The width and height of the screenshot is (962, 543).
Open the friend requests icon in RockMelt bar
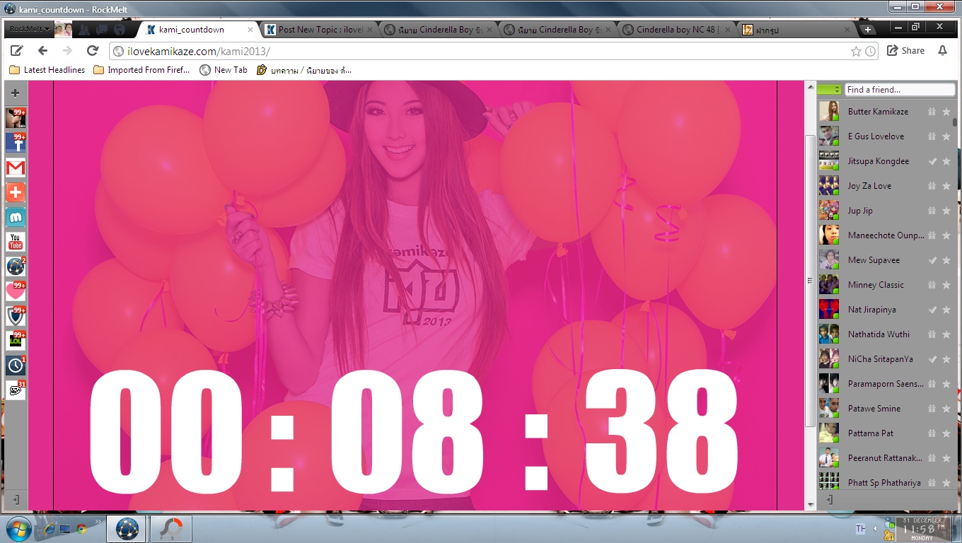coord(85,30)
